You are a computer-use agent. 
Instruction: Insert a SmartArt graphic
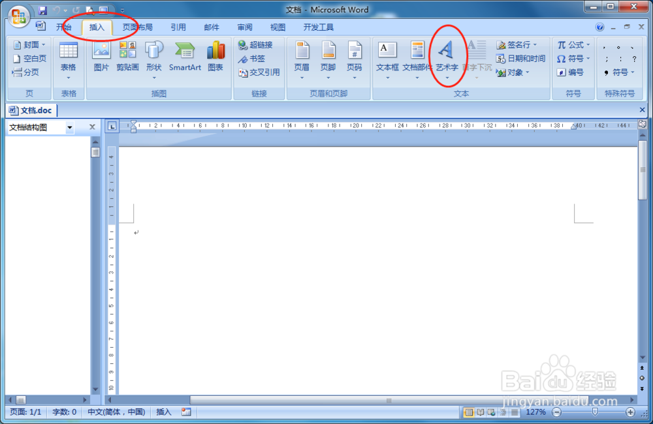pyautogui.click(x=185, y=57)
